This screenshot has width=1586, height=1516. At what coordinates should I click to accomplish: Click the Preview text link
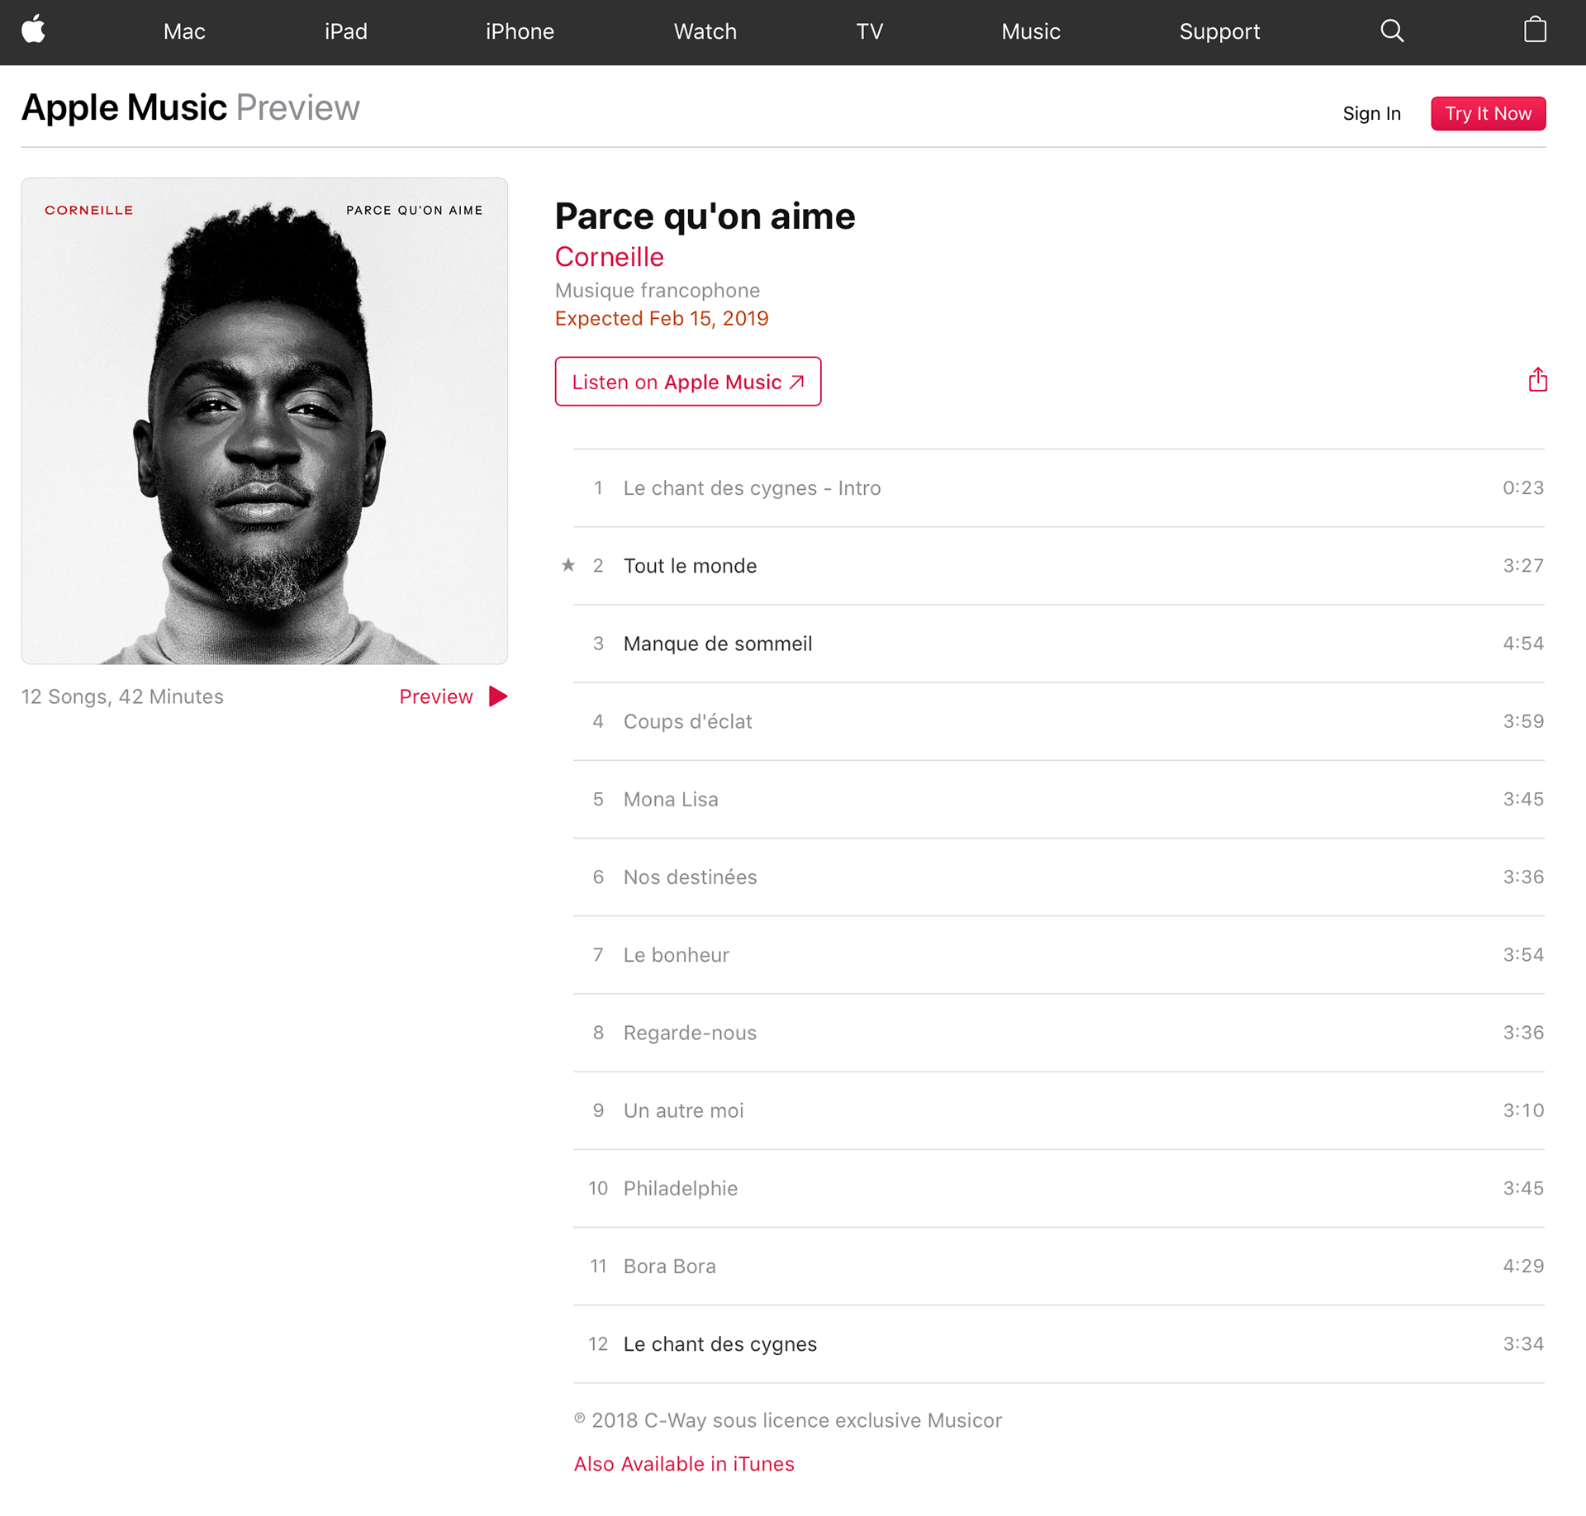[436, 696]
